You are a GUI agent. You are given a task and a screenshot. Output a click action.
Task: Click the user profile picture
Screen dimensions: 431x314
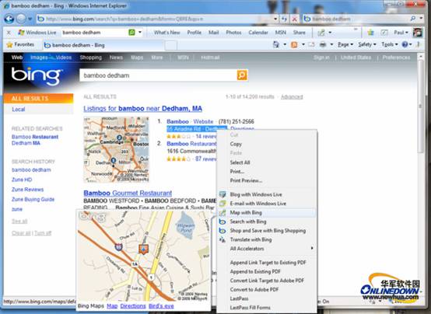point(418,33)
